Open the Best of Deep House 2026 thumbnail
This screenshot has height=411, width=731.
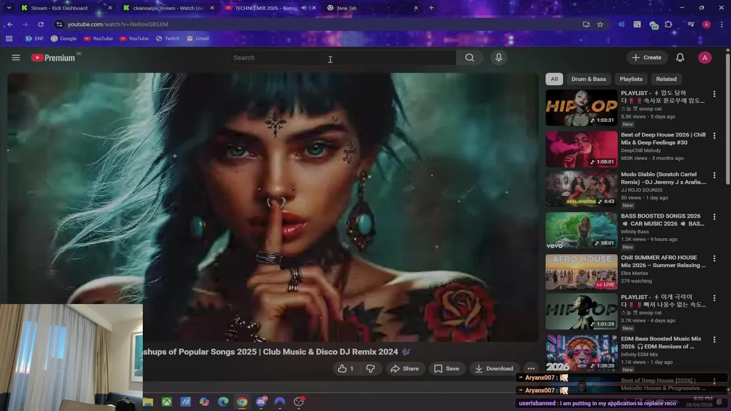(x=581, y=149)
